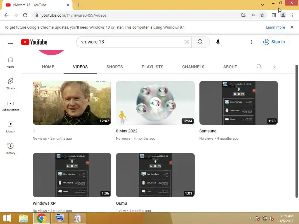
Task: Switch to the SHORTS channel tab
Action: click(x=114, y=67)
